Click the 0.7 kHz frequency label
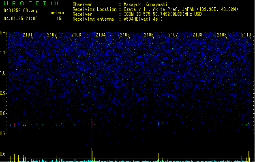 tap(3, 134)
